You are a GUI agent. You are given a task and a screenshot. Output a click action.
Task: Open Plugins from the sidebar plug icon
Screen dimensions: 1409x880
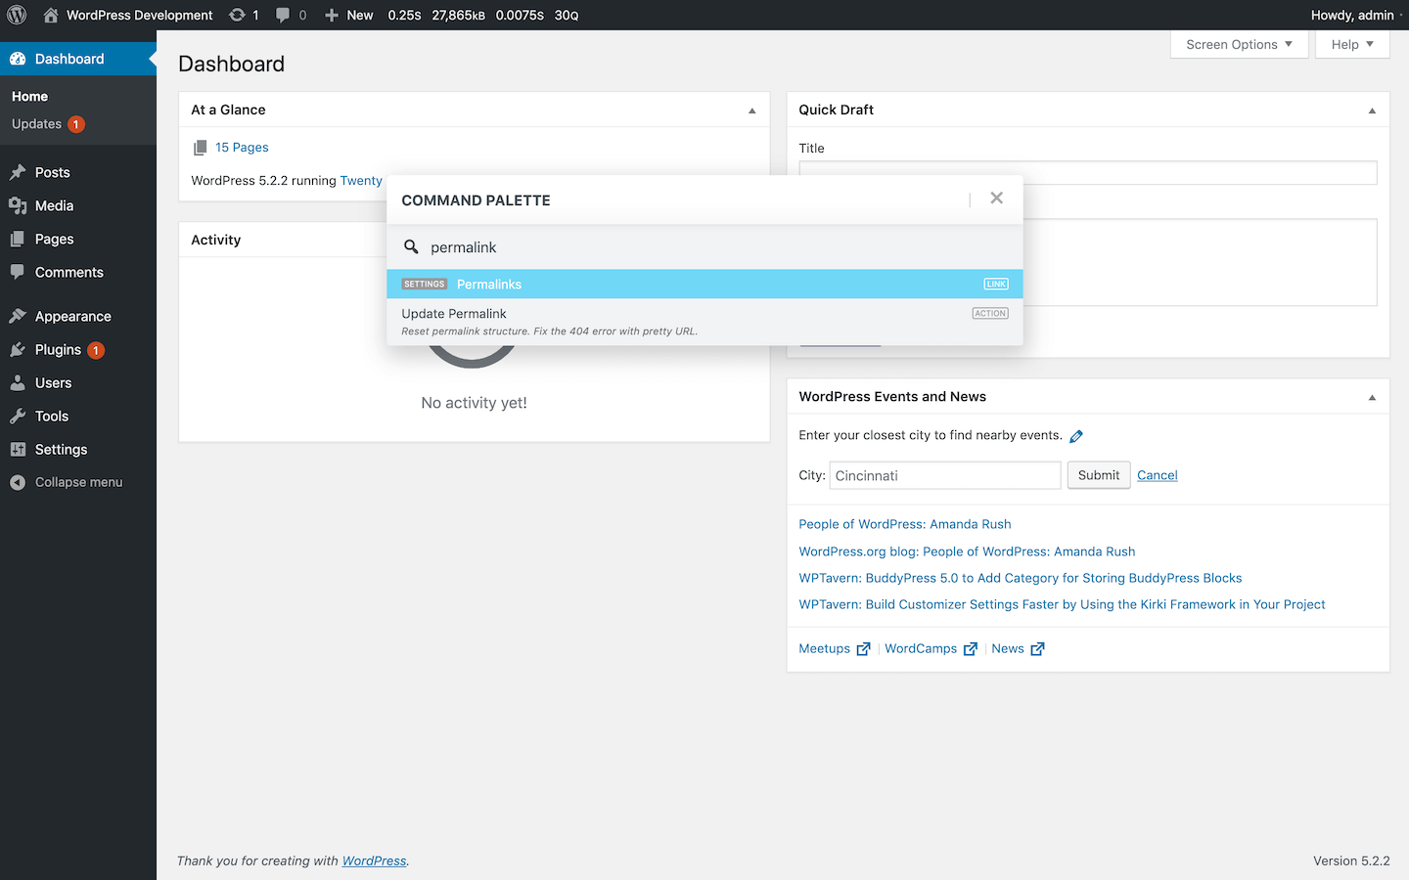coord(18,350)
